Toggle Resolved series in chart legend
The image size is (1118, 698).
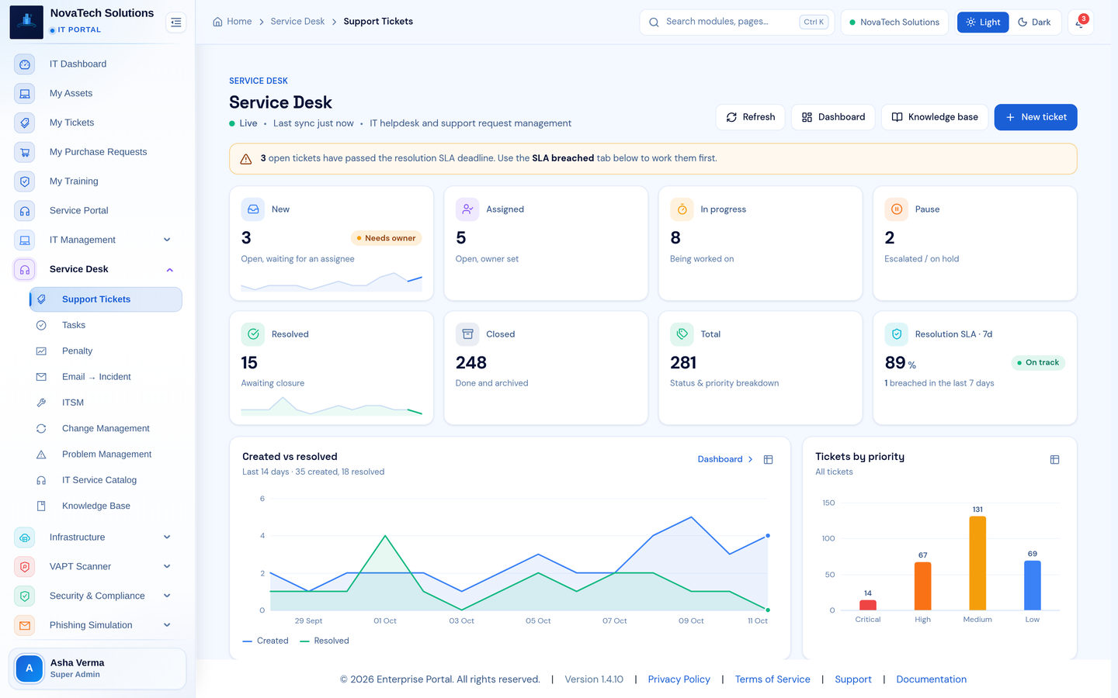tap(325, 641)
